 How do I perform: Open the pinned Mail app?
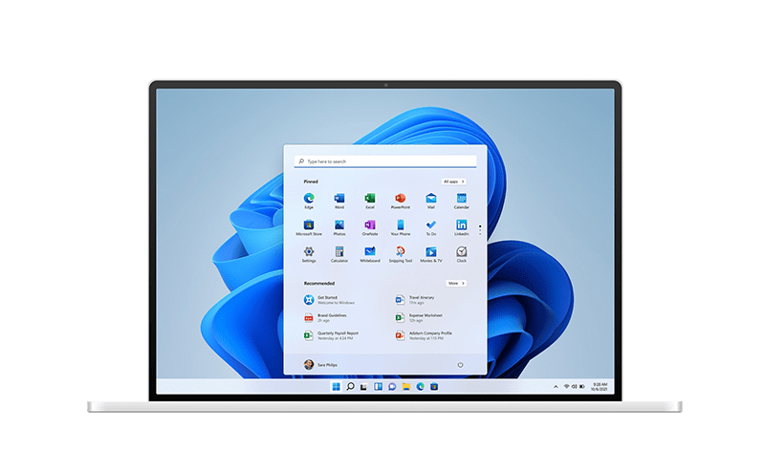431,201
